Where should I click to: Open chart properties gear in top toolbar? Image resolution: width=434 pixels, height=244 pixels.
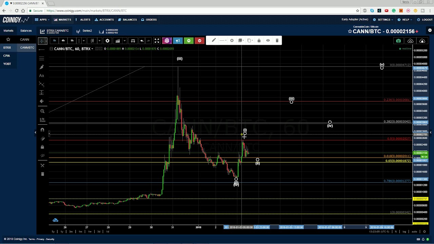tap(107, 41)
